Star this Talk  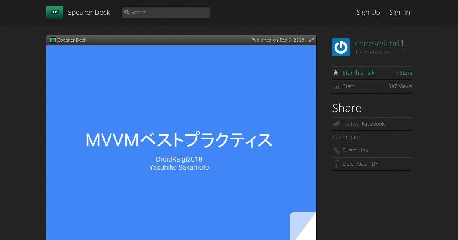pos(358,73)
